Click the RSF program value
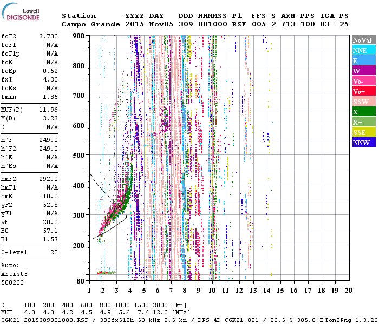The image size is (379, 324). pyautogui.click(x=239, y=24)
